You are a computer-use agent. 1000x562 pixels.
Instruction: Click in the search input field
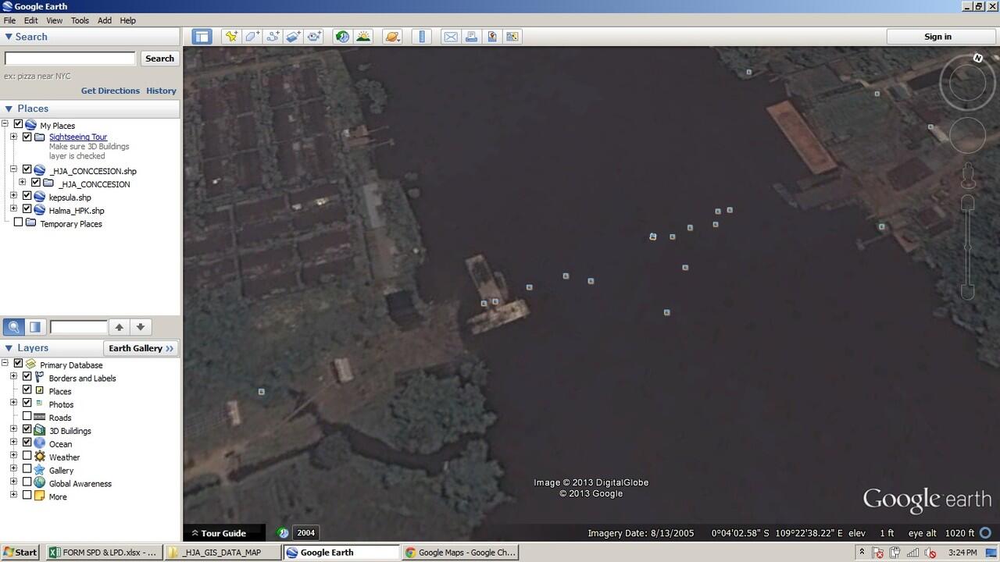(x=70, y=59)
